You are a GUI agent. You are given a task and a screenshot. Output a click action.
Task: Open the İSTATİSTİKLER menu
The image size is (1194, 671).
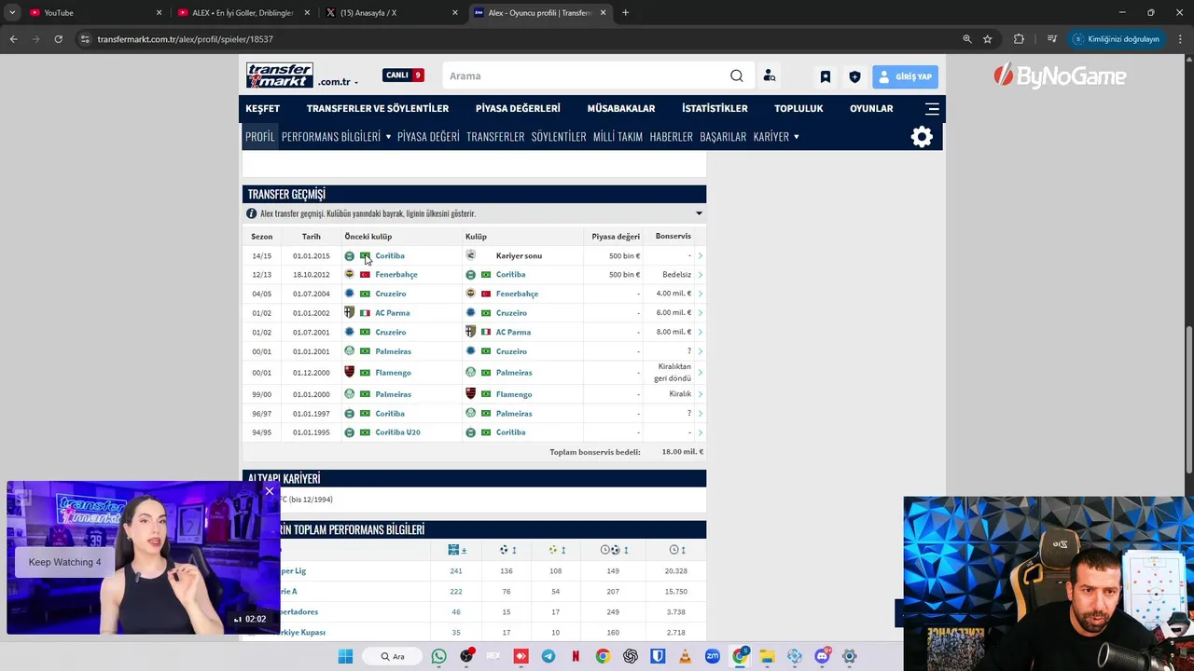pyautogui.click(x=715, y=108)
